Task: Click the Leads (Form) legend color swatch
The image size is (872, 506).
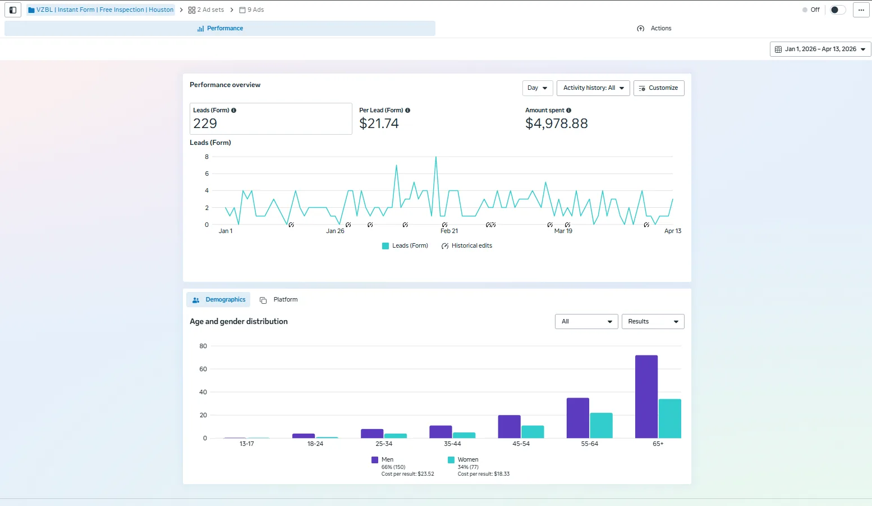Action: coord(385,246)
